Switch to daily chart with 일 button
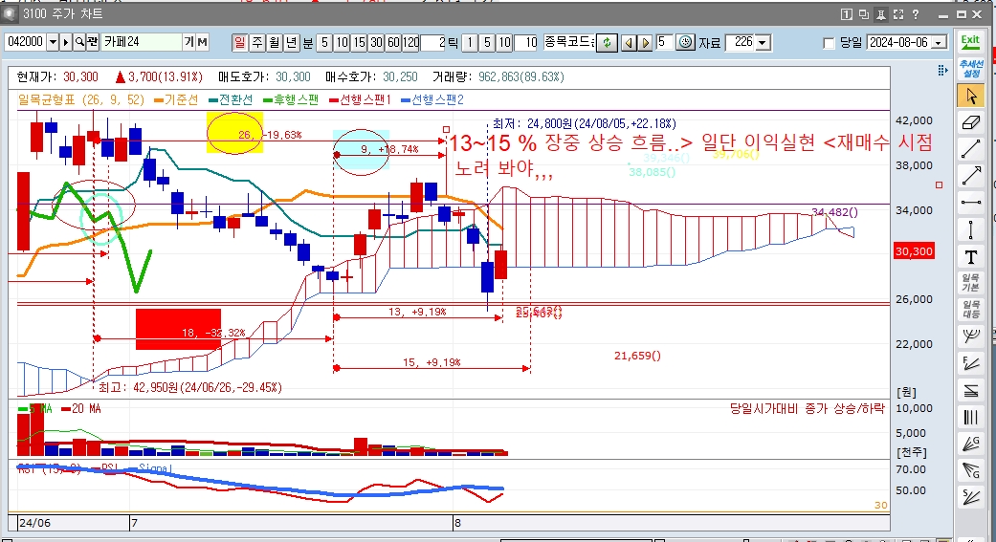 coord(239,42)
